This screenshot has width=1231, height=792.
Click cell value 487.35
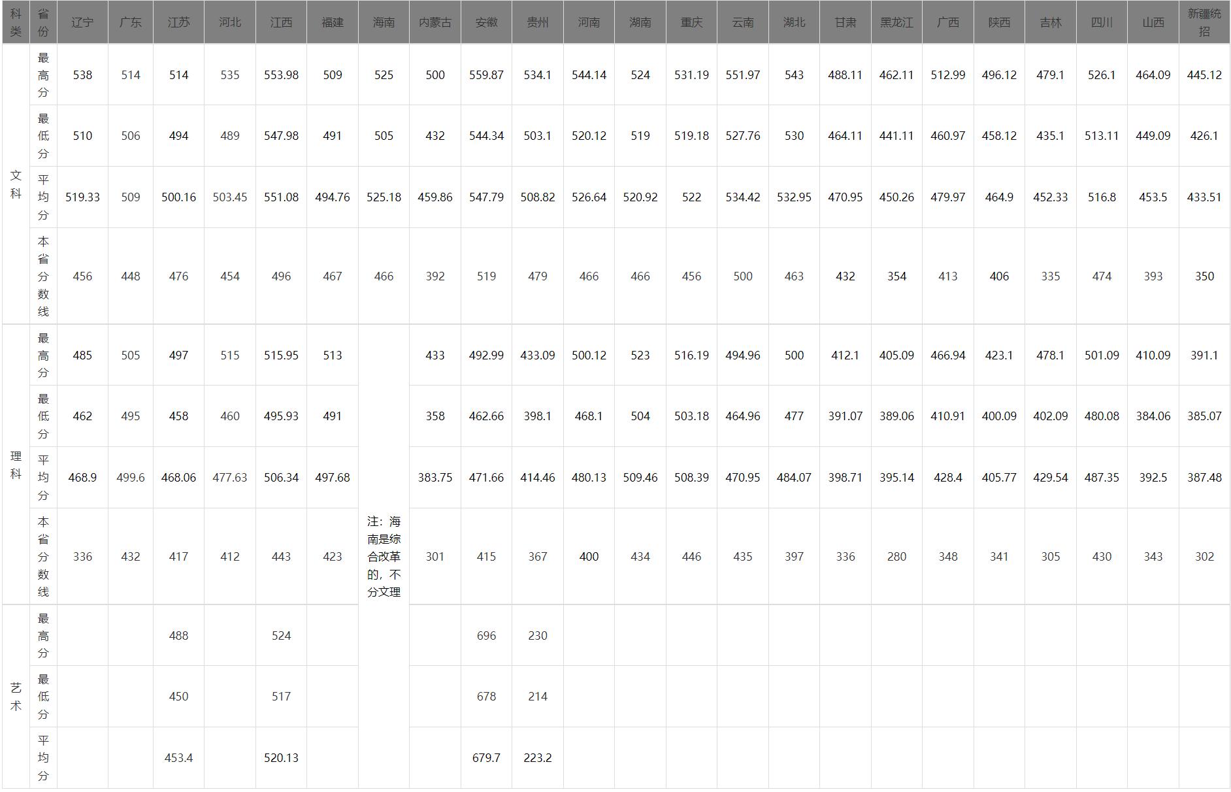point(1102,478)
